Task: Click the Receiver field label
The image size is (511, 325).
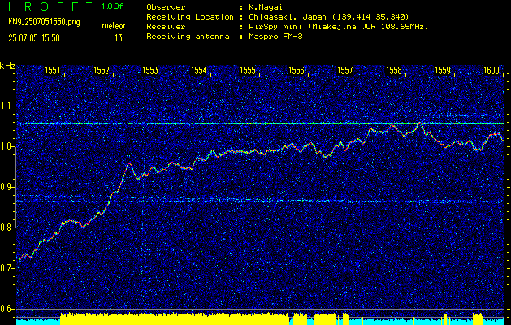Action: (x=166, y=27)
